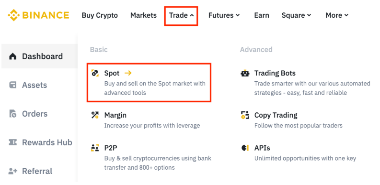Click the Assets wallet icon
The height and width of the screenshot is (185, 380).
(x=12, y=85)
